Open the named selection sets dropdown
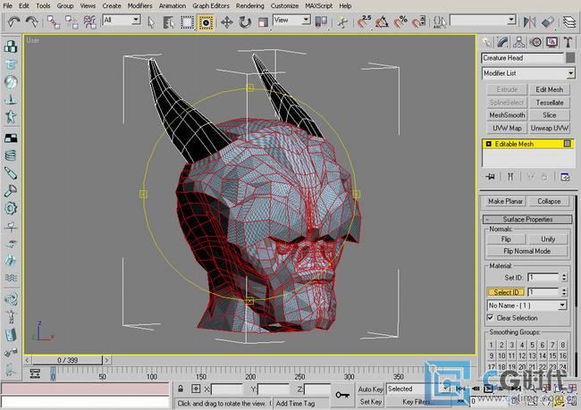 (x=484, y=20)
